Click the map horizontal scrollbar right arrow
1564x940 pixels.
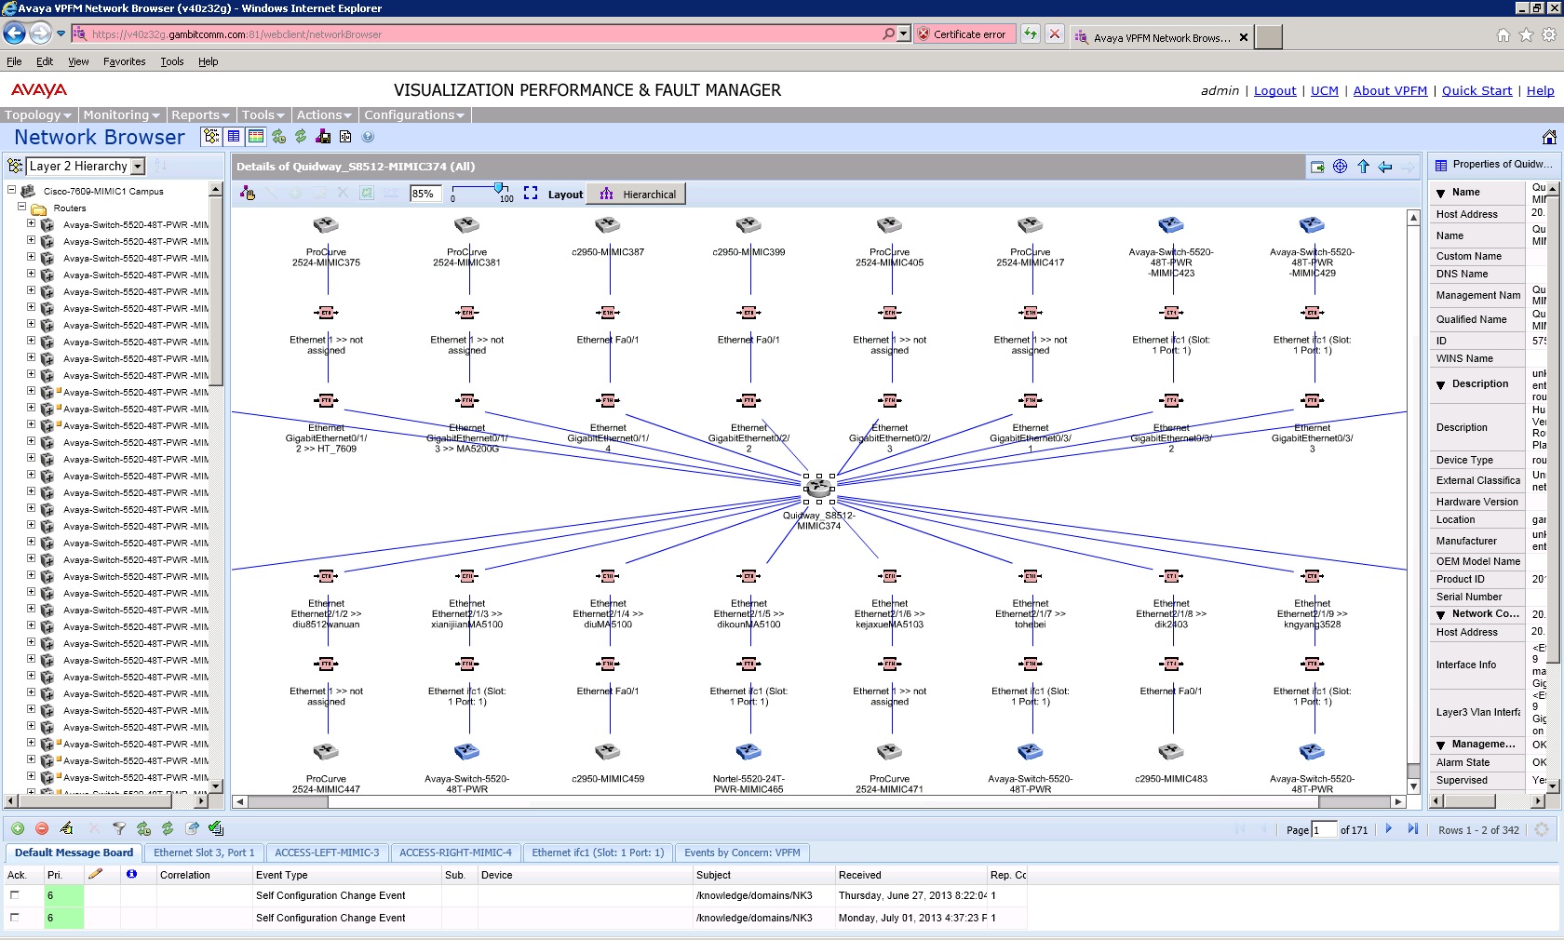click(1397, 801)
